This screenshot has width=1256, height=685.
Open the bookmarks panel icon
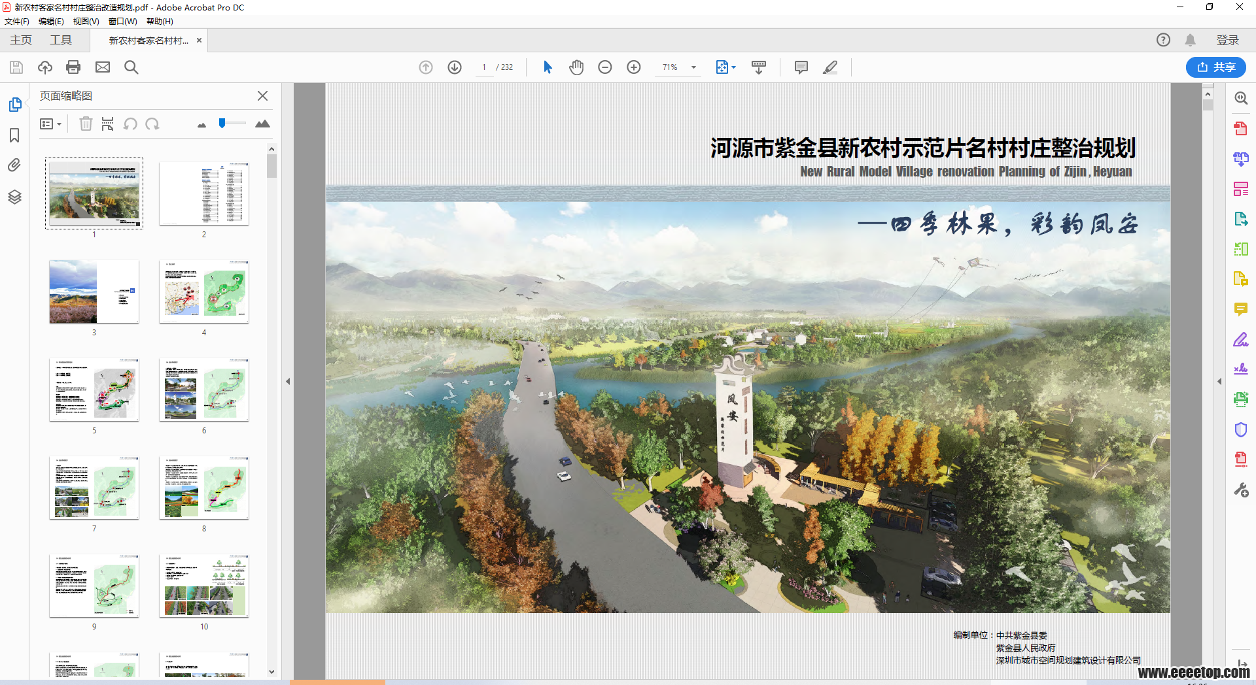pos(14,135)
